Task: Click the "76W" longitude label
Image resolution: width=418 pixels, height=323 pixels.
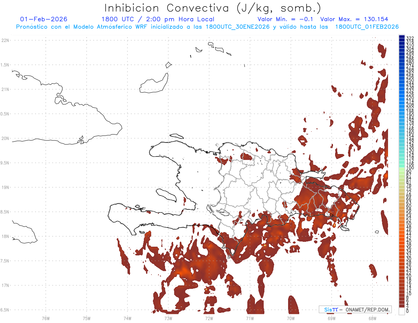Action: (x=46, y=318)
